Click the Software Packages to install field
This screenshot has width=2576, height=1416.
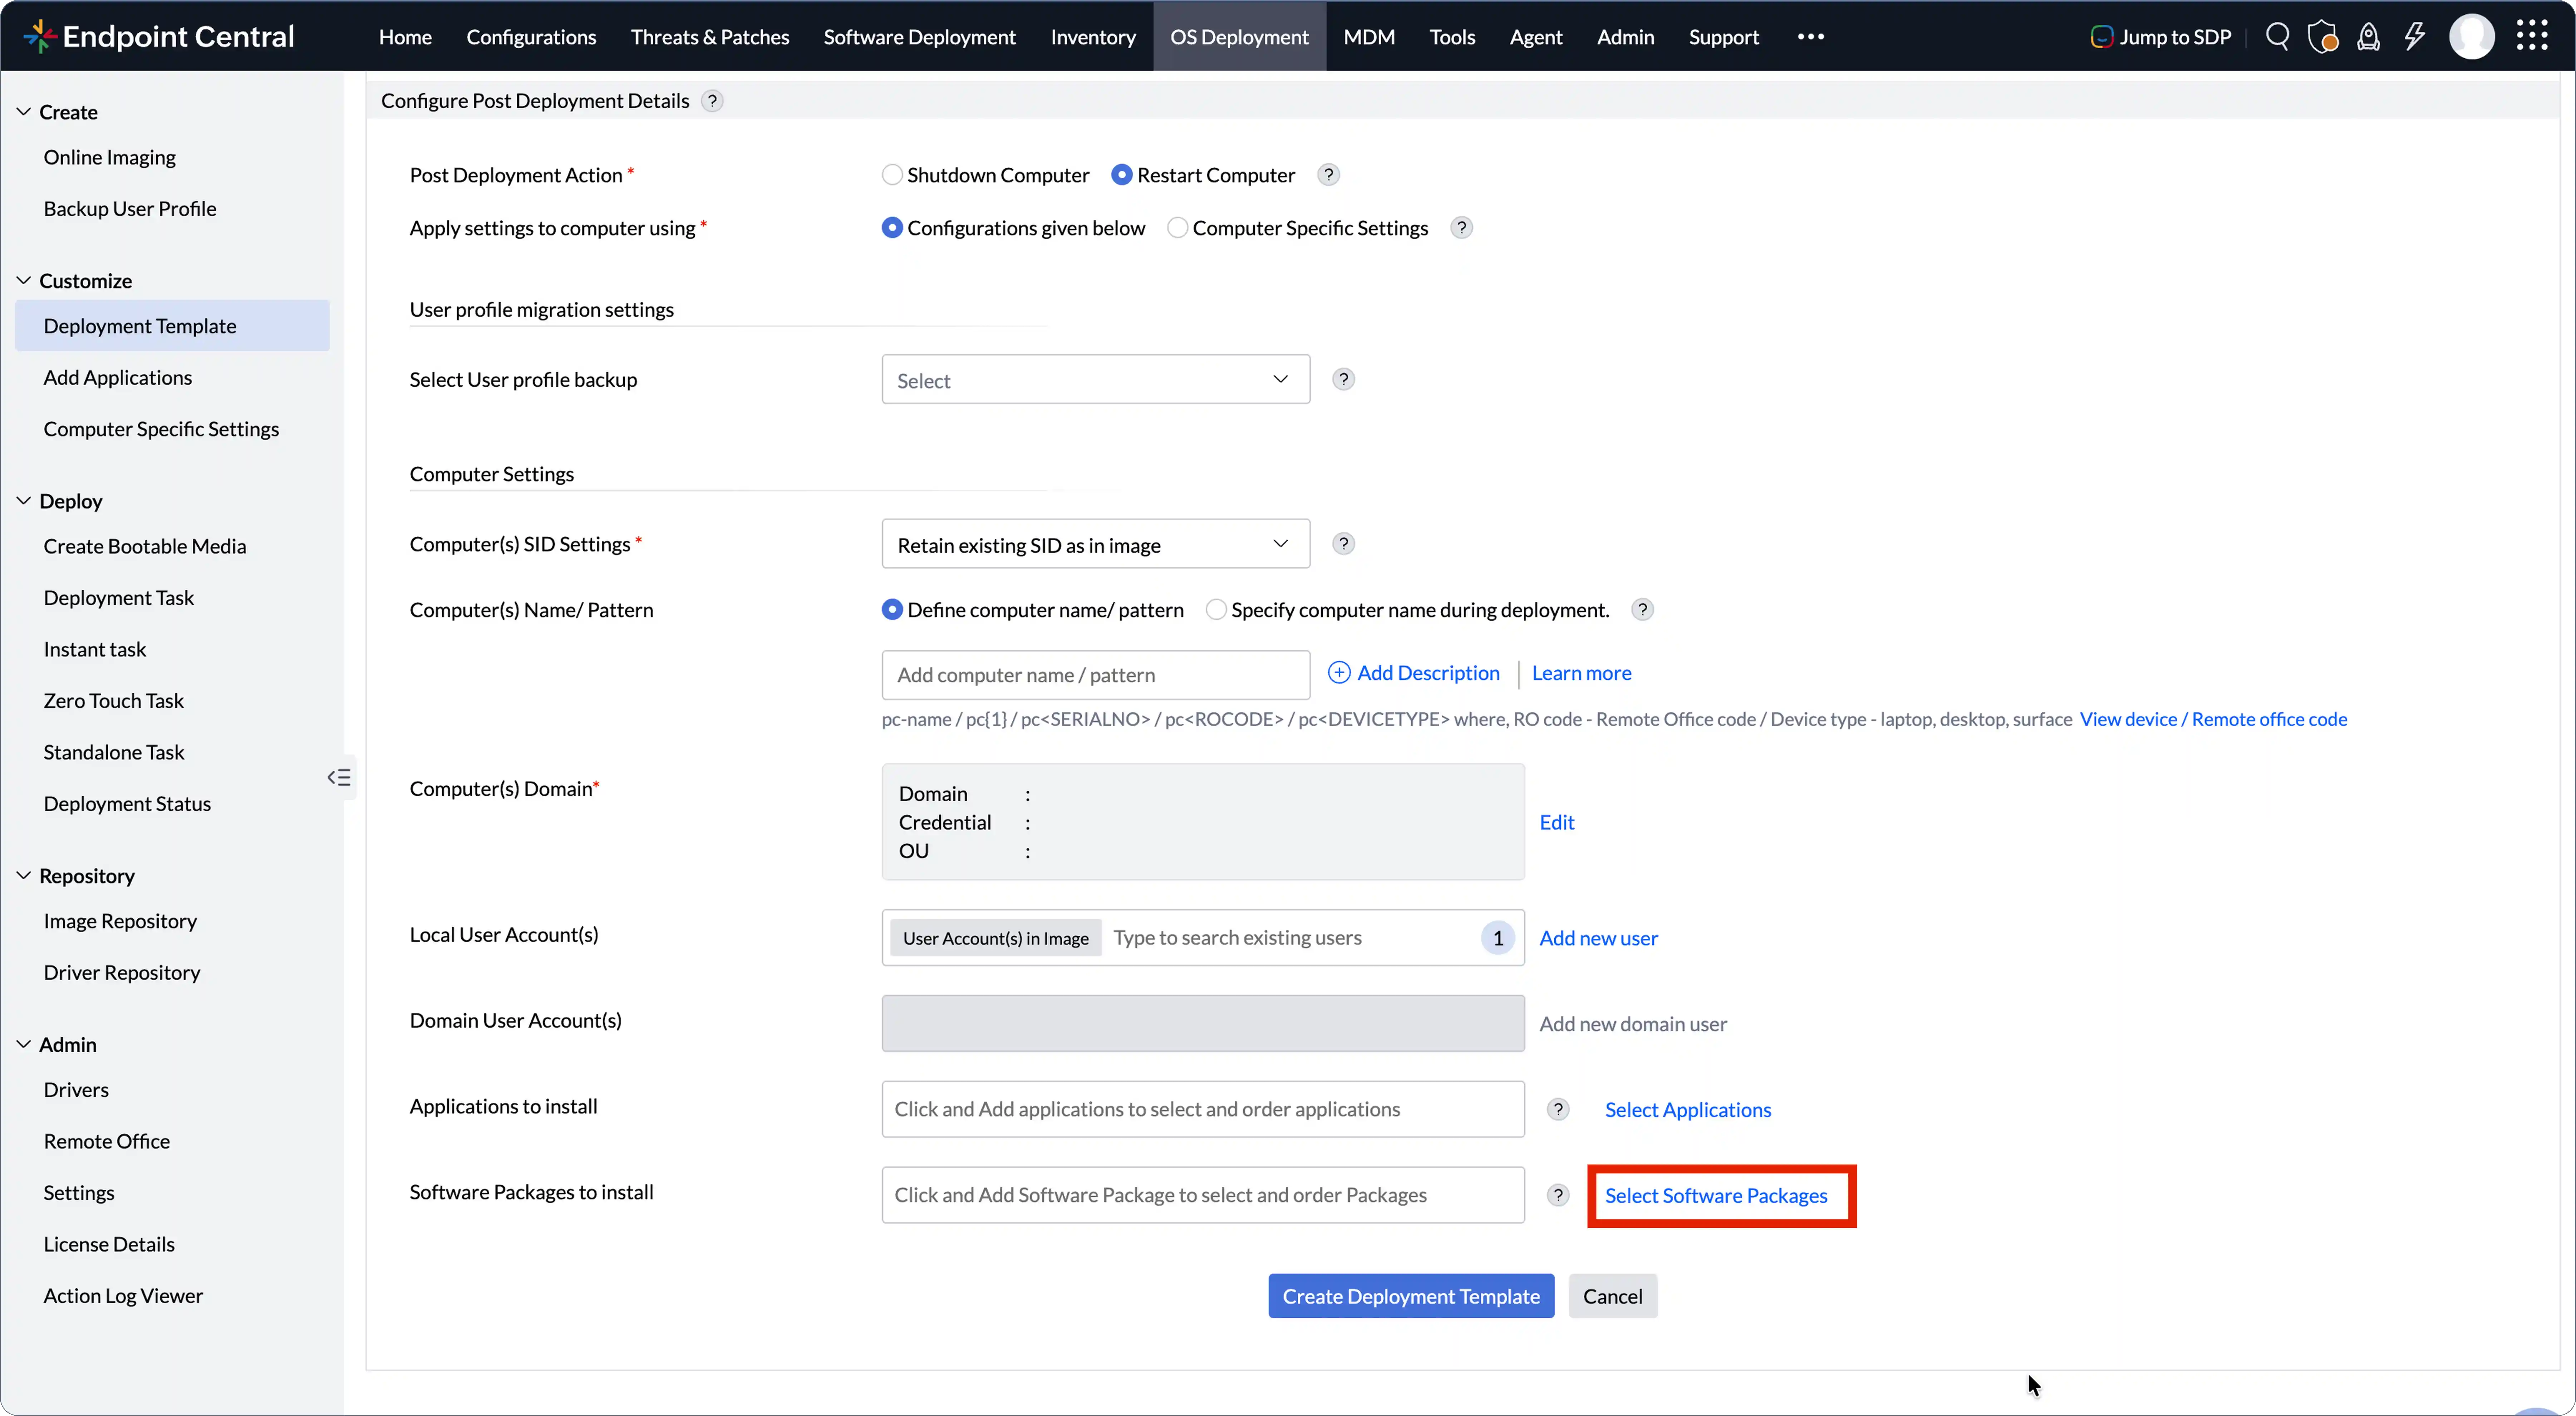1203,1195
